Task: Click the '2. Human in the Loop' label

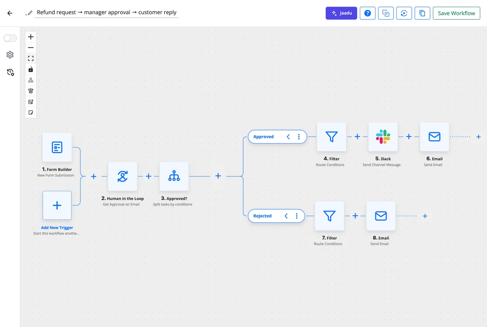Action: coord(123,198)
